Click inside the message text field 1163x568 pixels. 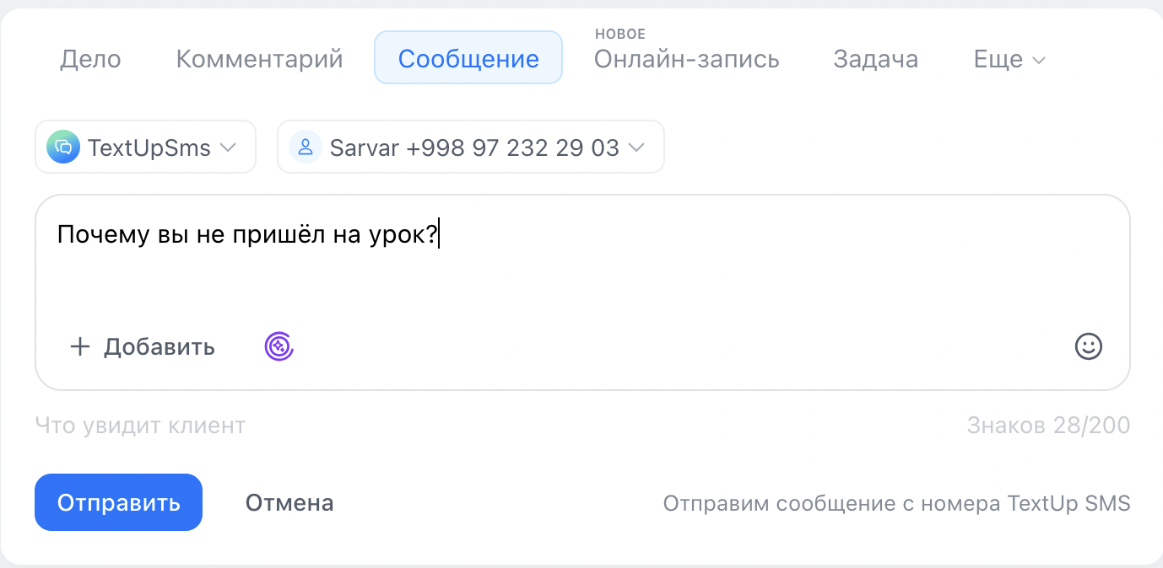(582, 270)
